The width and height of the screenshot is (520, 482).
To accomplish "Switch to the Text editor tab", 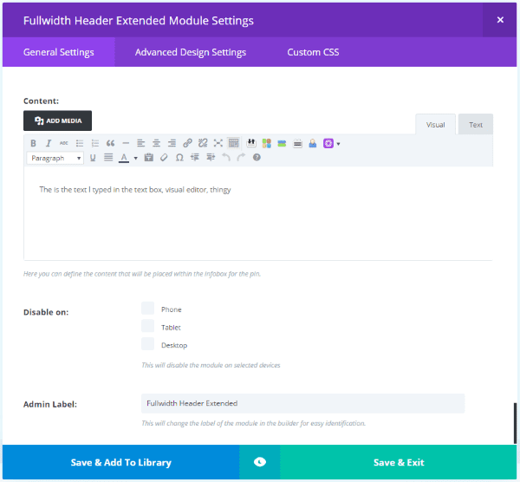I will click(x=476, y=124).
